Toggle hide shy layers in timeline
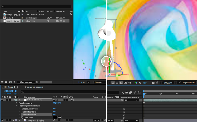 click(x=127, y=93)
